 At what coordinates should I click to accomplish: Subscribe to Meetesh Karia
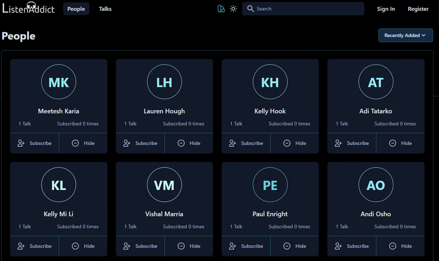click(35, 143)
